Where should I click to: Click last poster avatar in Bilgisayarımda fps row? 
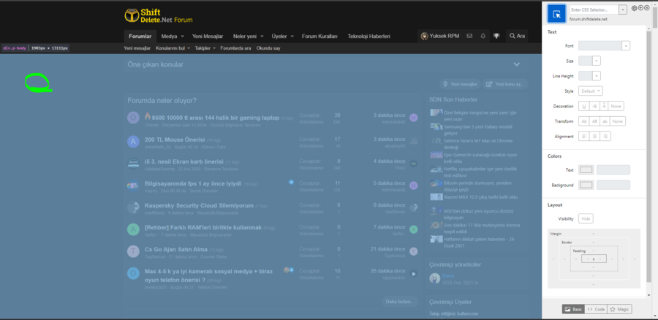pyautogui.click(x=413, y=186)
